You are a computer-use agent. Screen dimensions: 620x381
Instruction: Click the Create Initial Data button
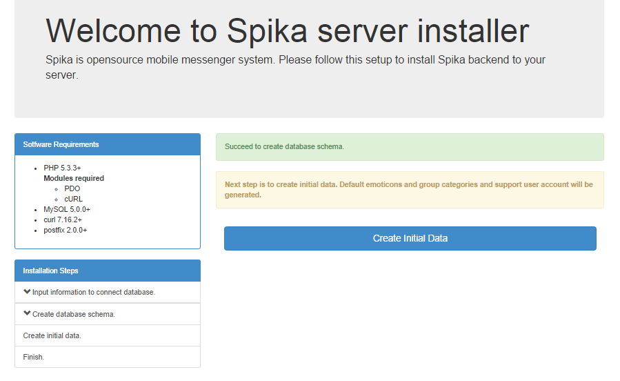click(410, 238)
